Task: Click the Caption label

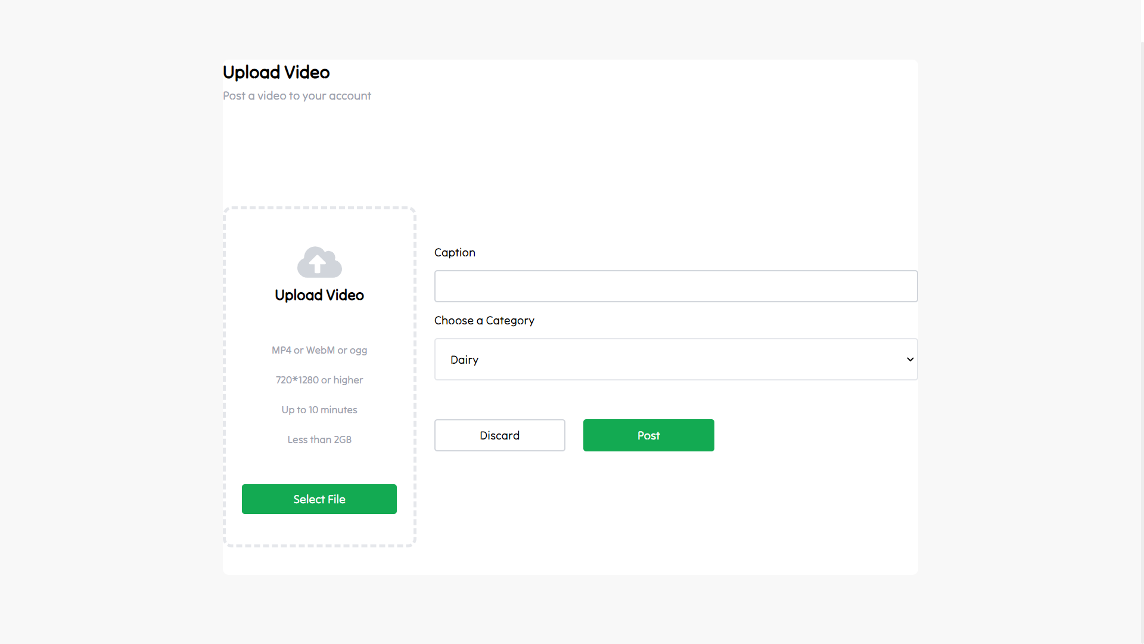Action: pos(455,252)
